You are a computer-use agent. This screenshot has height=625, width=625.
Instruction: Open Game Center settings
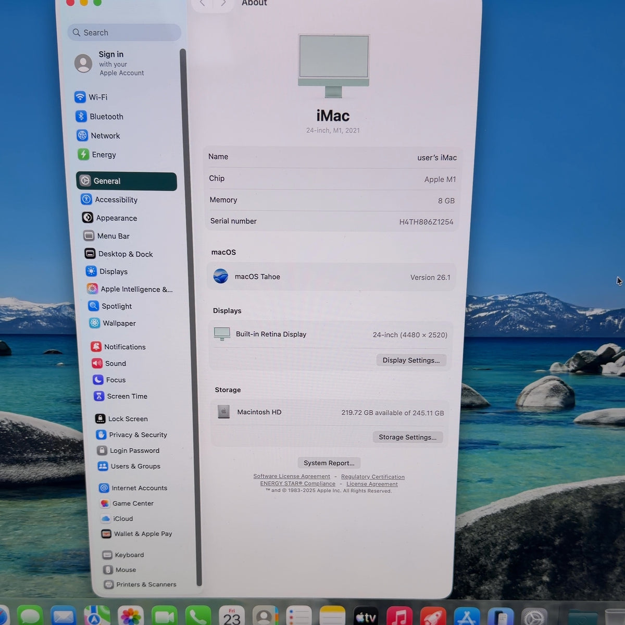tap(127, 504)
